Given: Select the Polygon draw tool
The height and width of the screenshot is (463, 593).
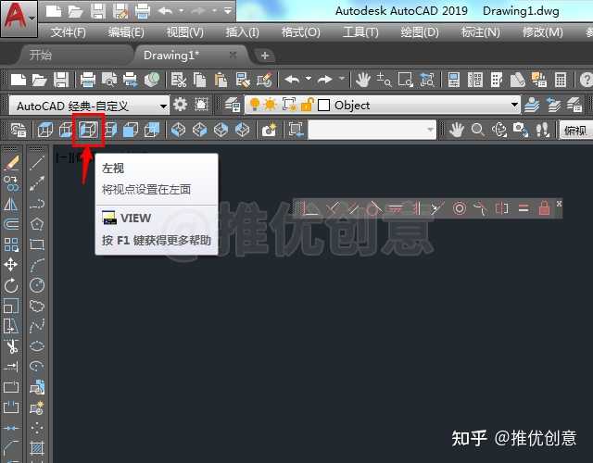Looking at the screenshot, I should pos(37,224).
